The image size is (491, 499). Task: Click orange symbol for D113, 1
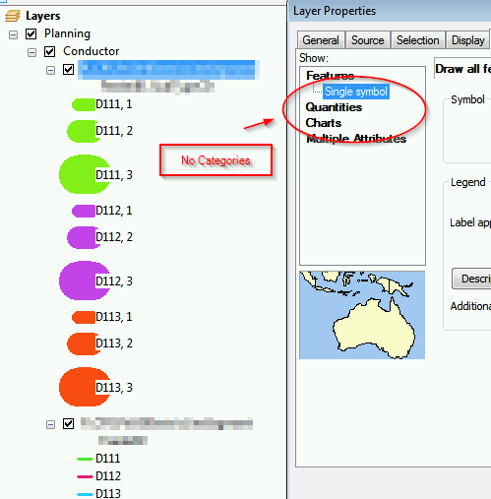tap(84, 317)
